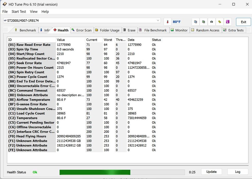
Task: Switch to the Benchmark tab
Action: tap(25, 30)
